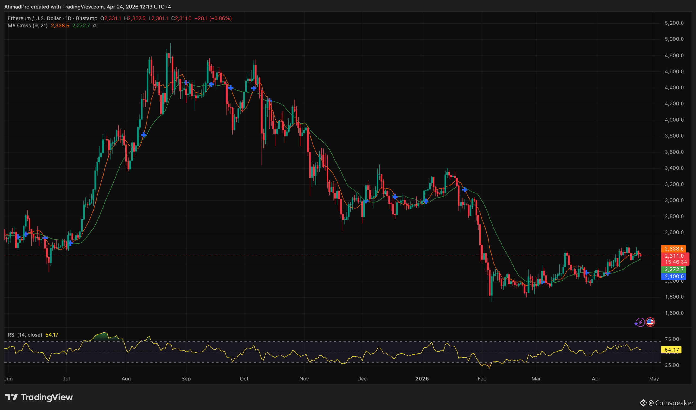Click the blue cross marker in early July
The image size is (696, 410).
coord(70,243)
